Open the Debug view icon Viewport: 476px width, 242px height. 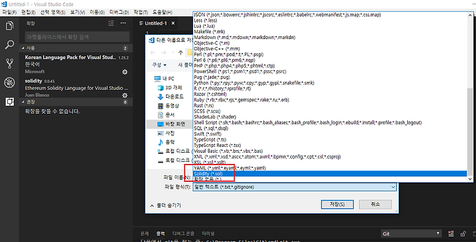[9, 82]
